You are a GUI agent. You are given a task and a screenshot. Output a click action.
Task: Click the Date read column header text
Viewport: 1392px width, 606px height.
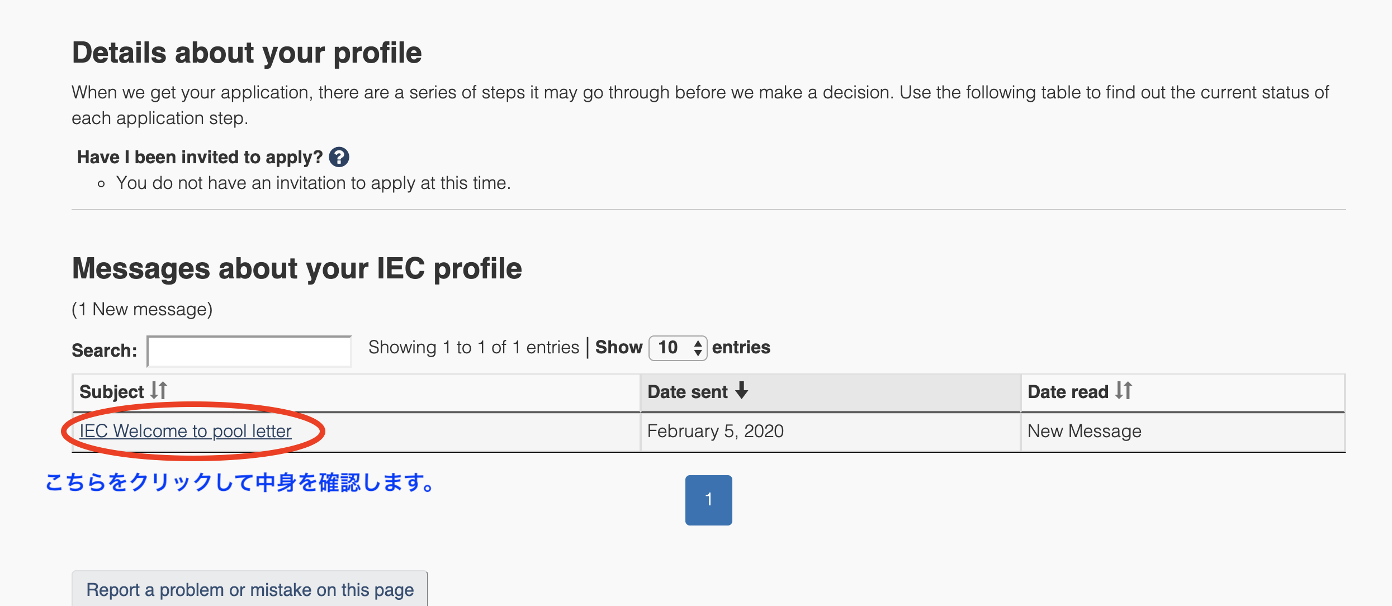pos(1068,392)
